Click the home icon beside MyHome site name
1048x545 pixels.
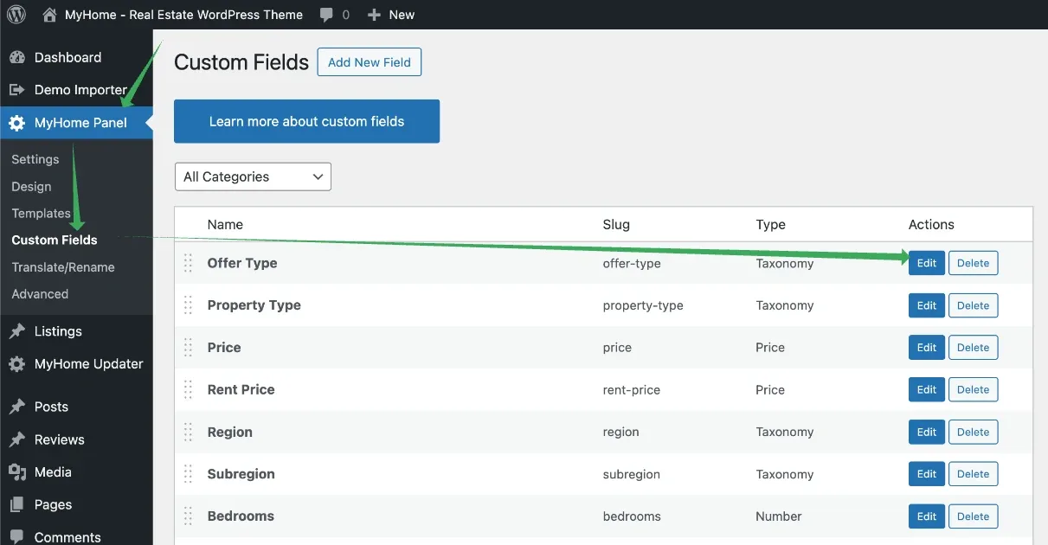point(49,15)
